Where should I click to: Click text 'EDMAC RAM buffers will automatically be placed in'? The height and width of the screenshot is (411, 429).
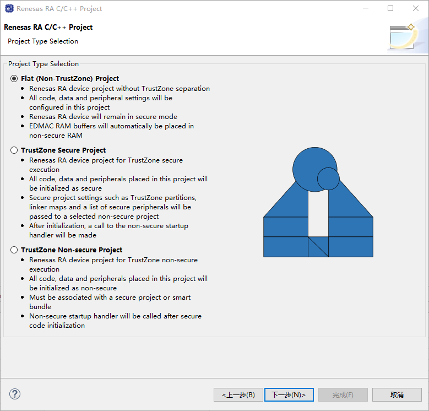pyautogui.click(x=111, y=126)
